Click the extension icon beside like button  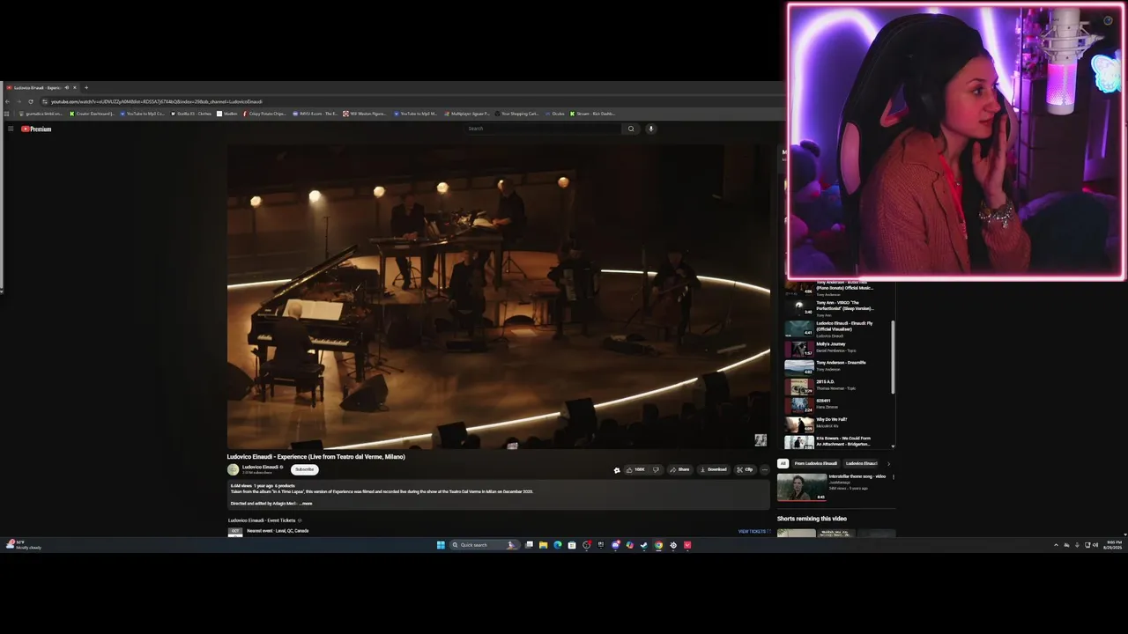617,470
